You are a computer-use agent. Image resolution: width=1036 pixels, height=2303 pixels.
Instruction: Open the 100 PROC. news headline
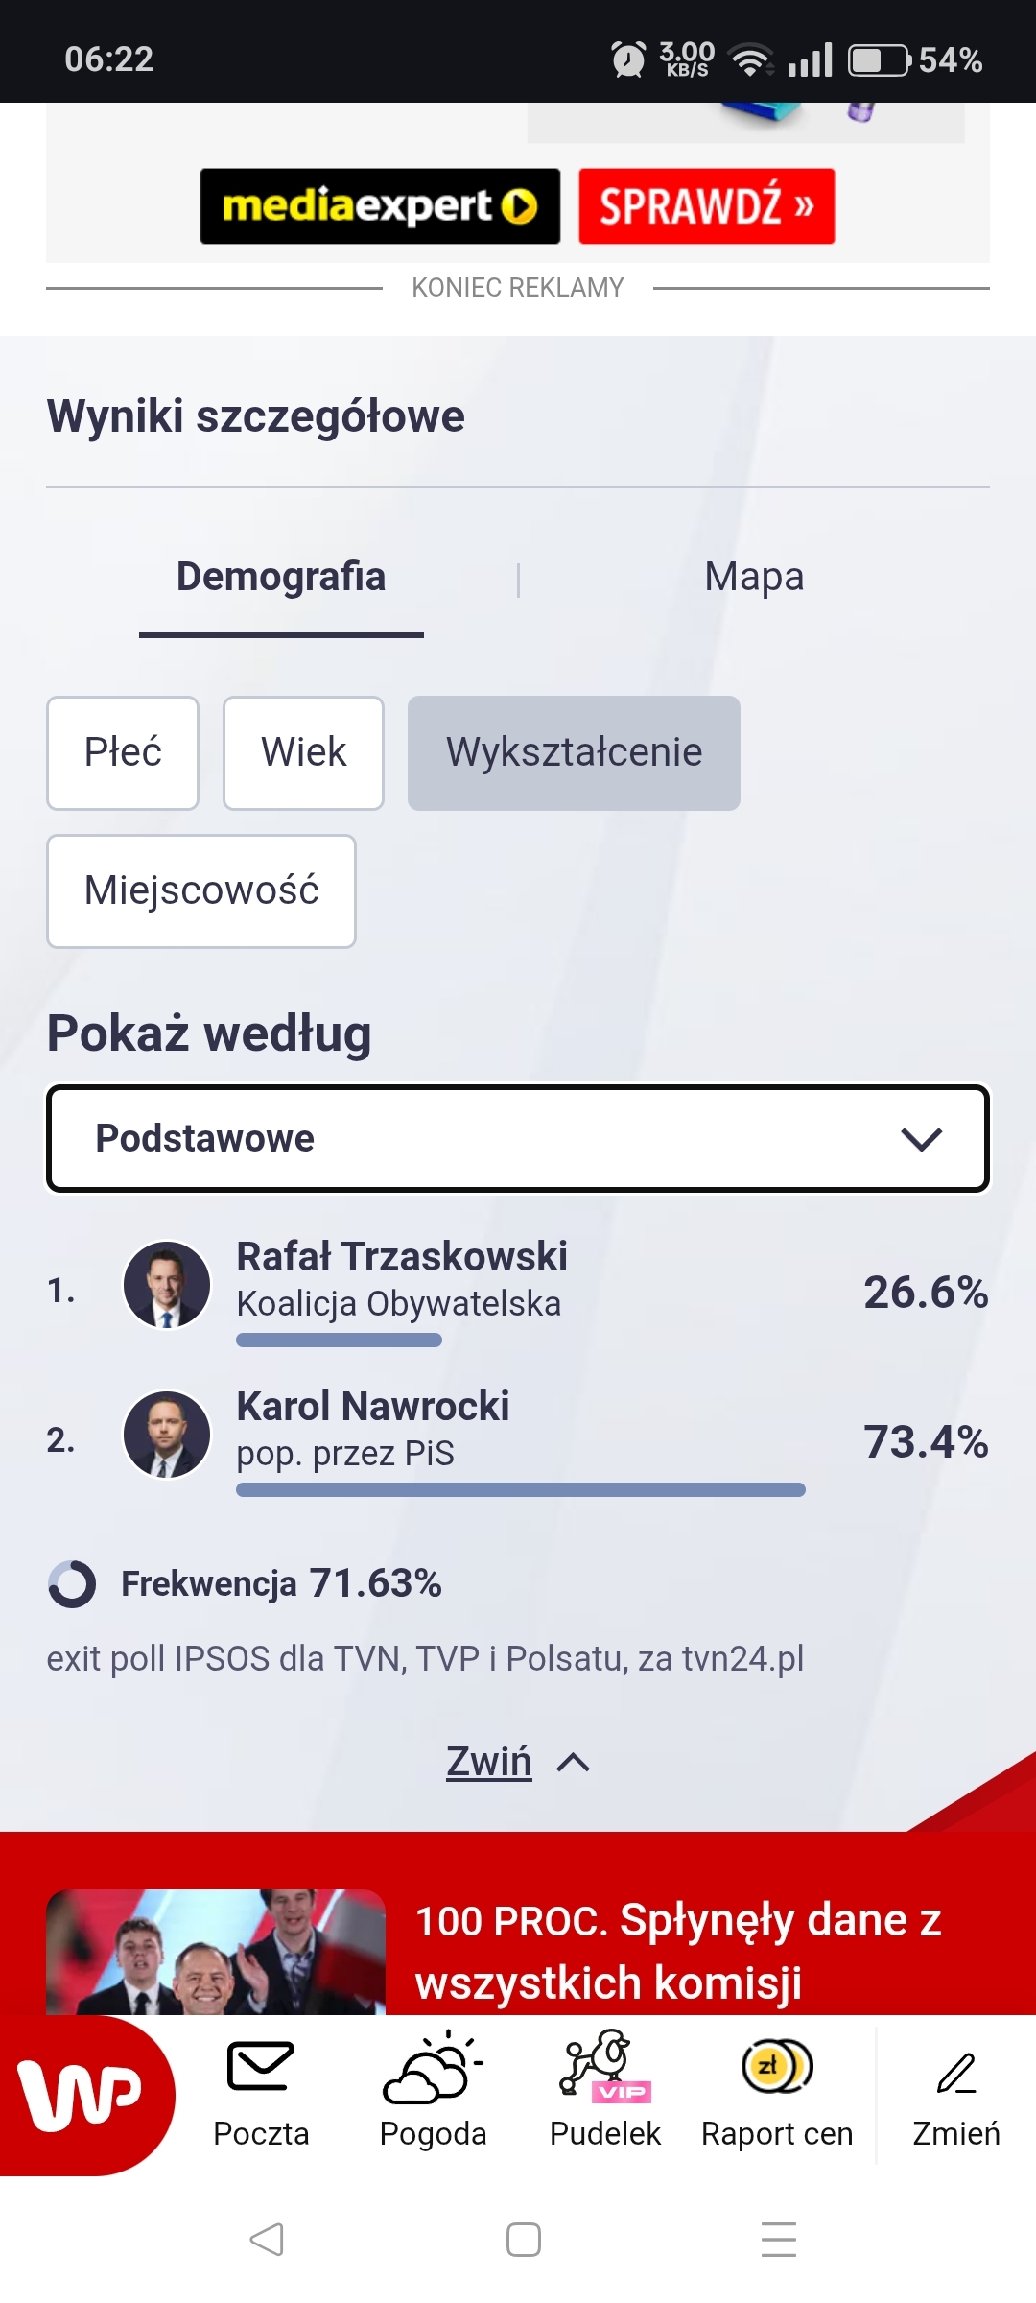[677, 1952]
